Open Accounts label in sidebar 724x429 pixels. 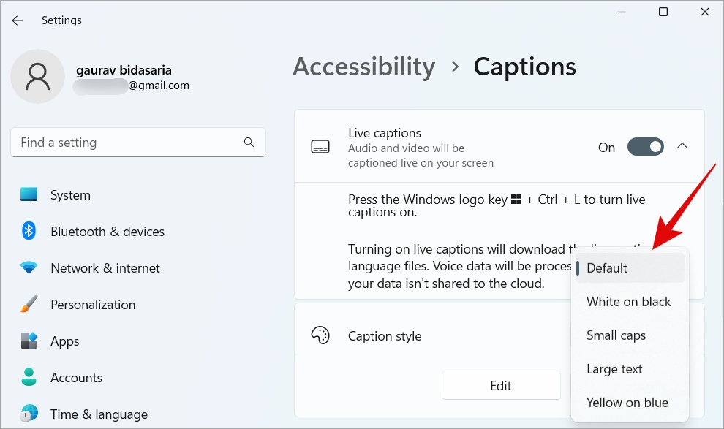pyautogui.click(x=76, y=378)
